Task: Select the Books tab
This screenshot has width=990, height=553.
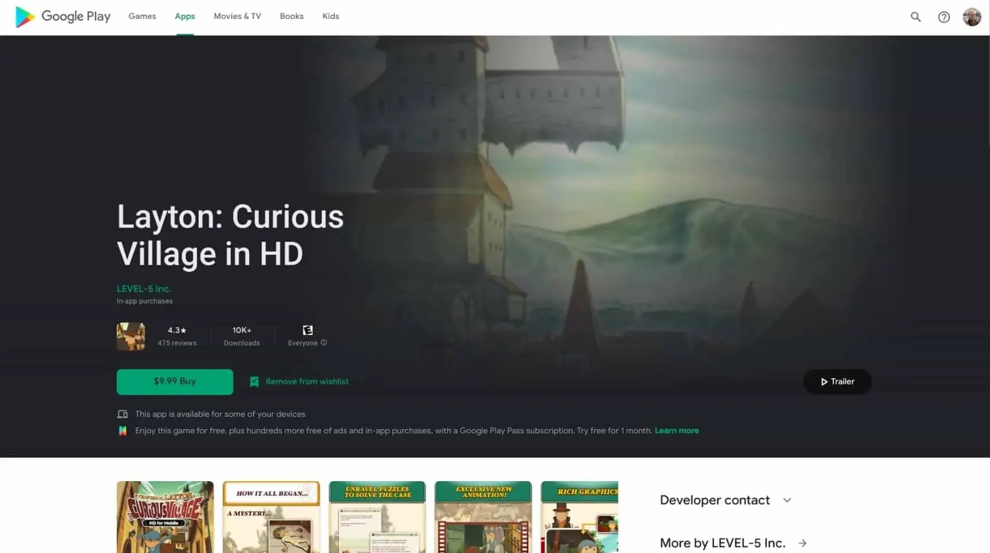Action: click(x=291, y=17)
